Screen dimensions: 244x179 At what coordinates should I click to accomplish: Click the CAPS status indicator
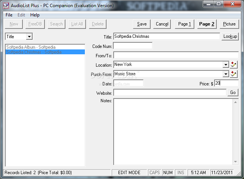pos(155,173)
